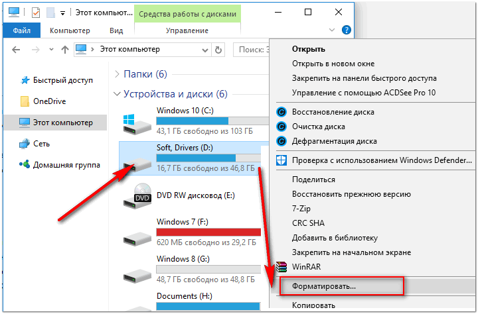Image resolution: width=478 pixels, height=314 pixels.
Task: Open the CRC SHA submenu
Action: (308, 223)
